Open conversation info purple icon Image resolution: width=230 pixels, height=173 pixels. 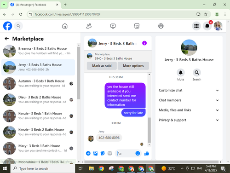144,43
